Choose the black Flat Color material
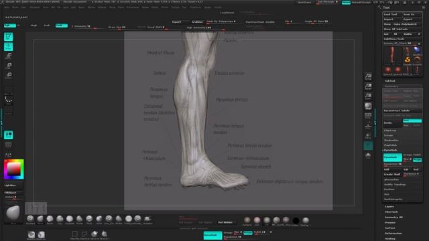Screen dimensions: 429x241 click(x=296, y=221)
